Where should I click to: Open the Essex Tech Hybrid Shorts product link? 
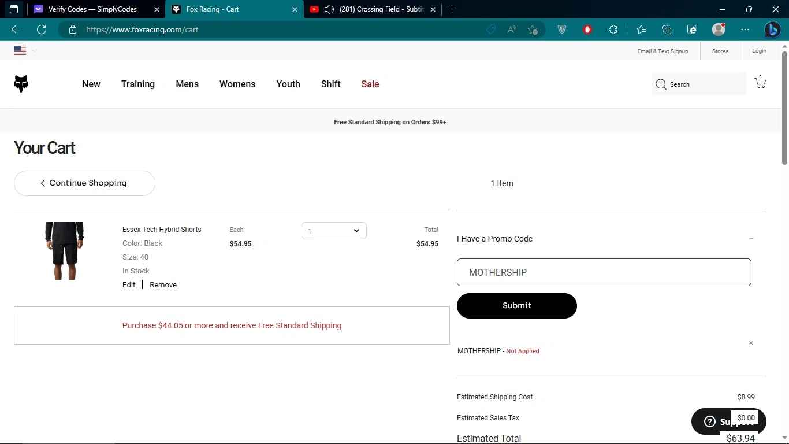coord(162,230)
